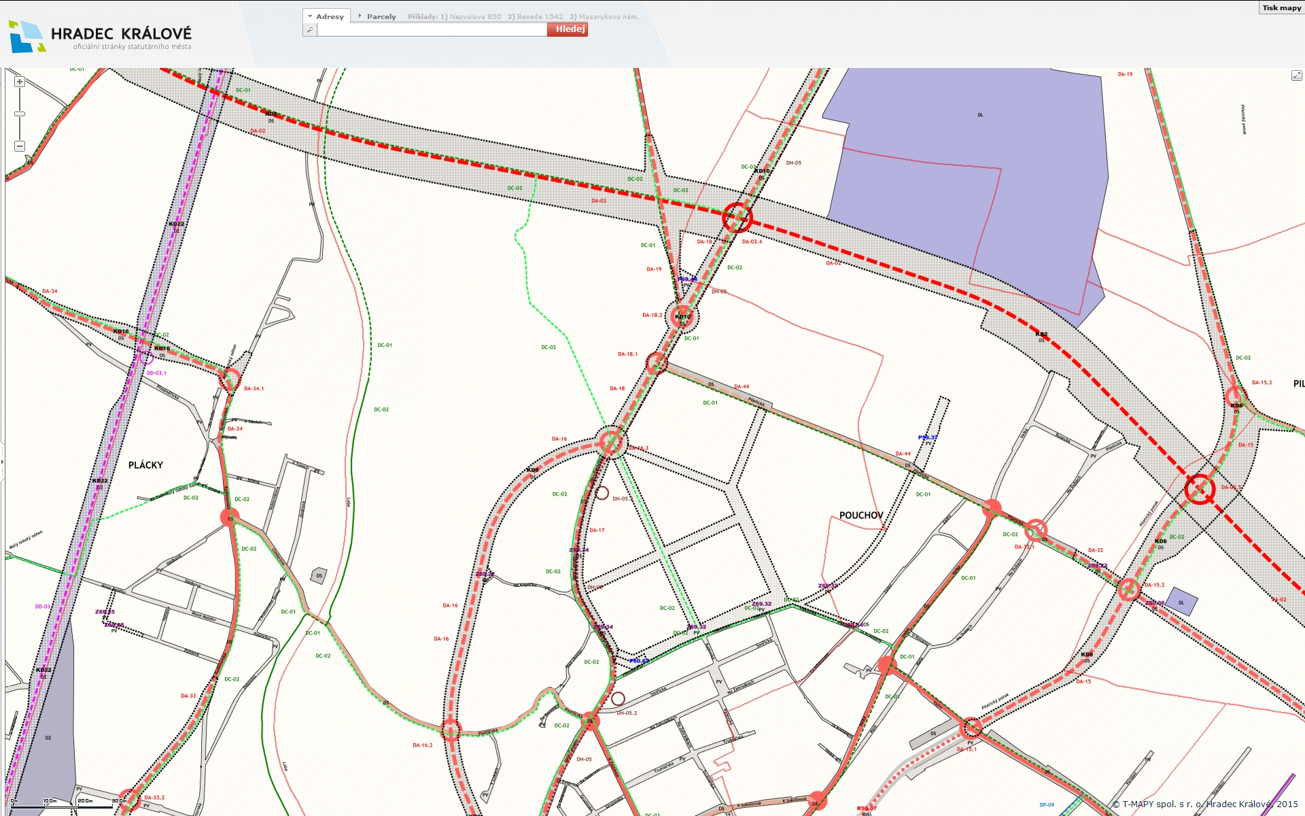Click the zoom in plus button
Image resolution: width=1305 pixels, height=816 pixels.
coord(20,82)
